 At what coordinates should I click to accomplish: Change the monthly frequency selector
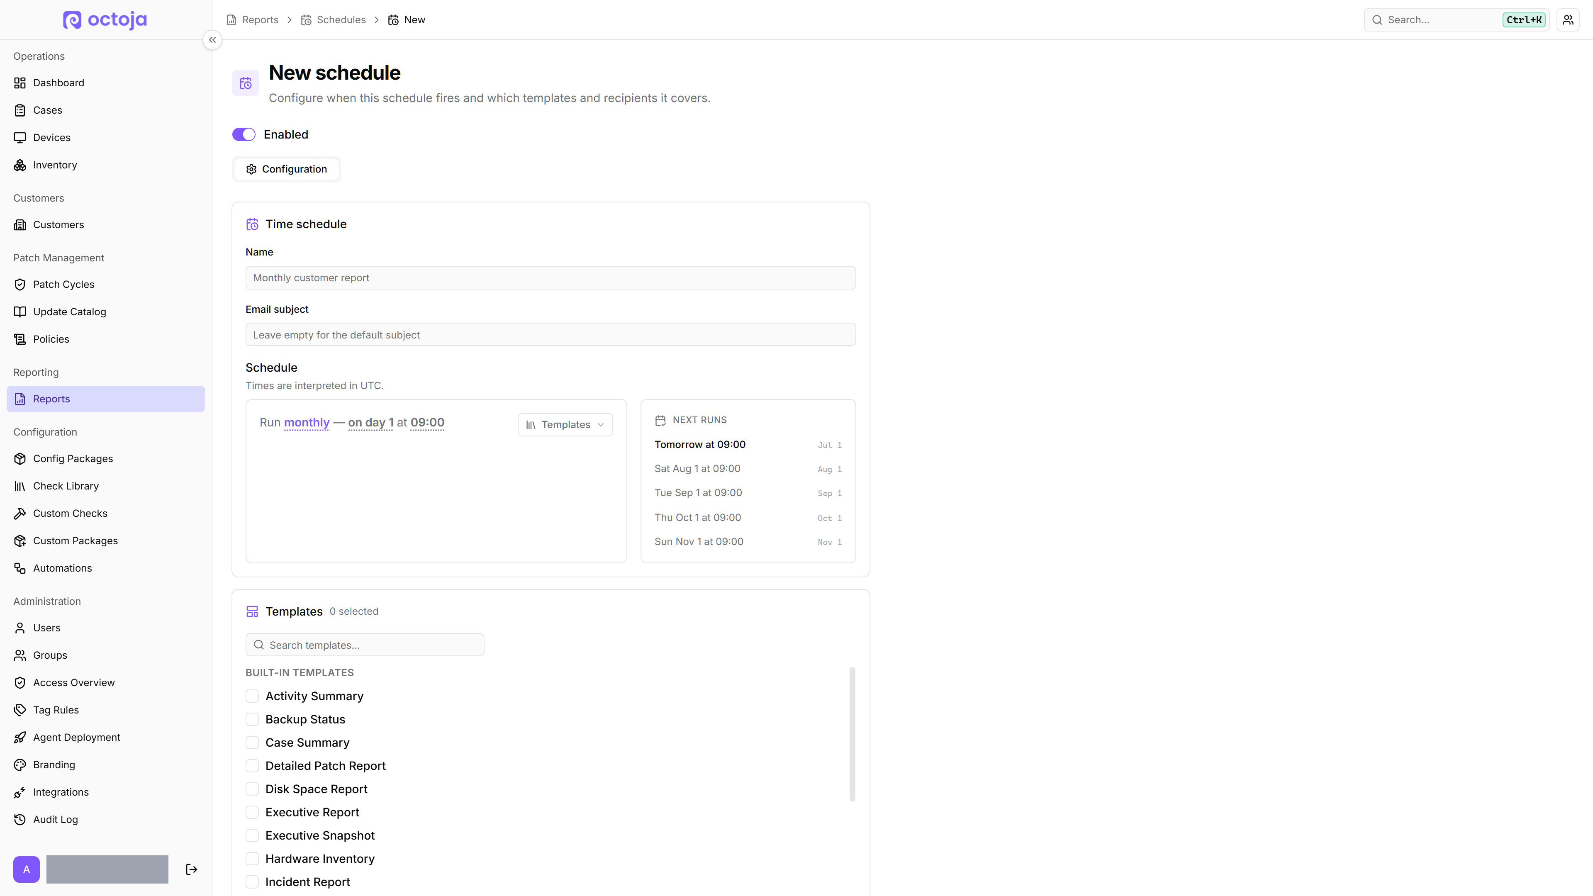point(307,422)
